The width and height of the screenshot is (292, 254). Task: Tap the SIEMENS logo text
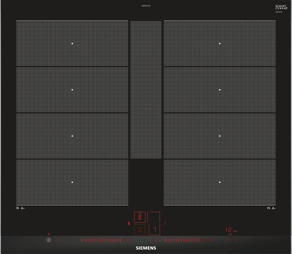point(146,248)
